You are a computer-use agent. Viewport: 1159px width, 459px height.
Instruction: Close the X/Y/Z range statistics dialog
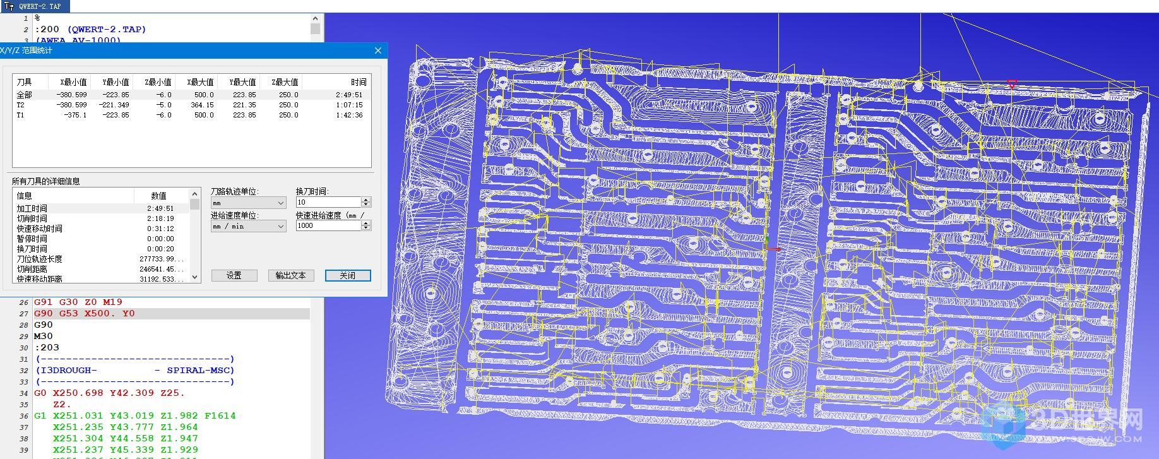click(x=378, y=51)
